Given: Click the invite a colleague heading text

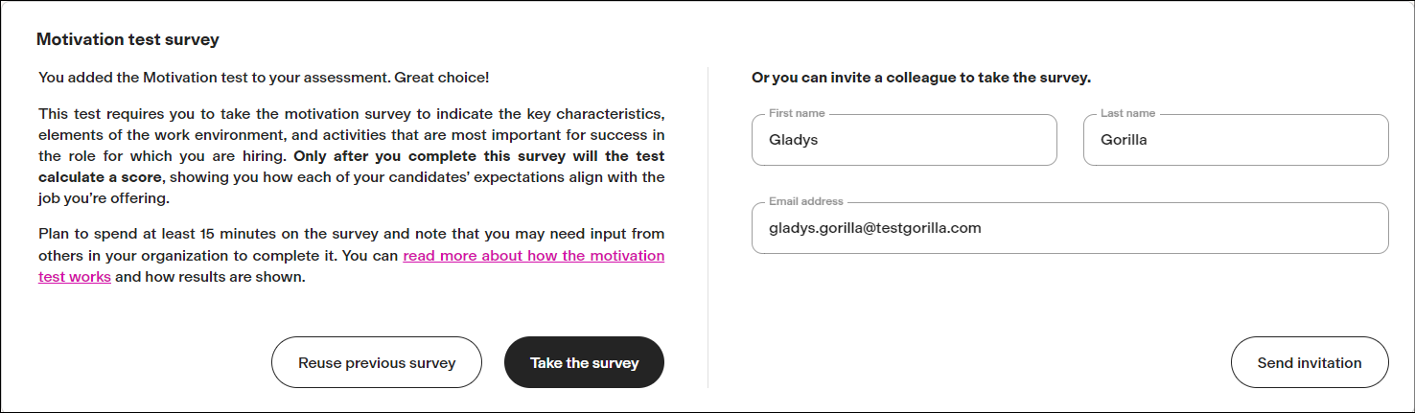Looking at the screenshot, I should coord(920,78).
